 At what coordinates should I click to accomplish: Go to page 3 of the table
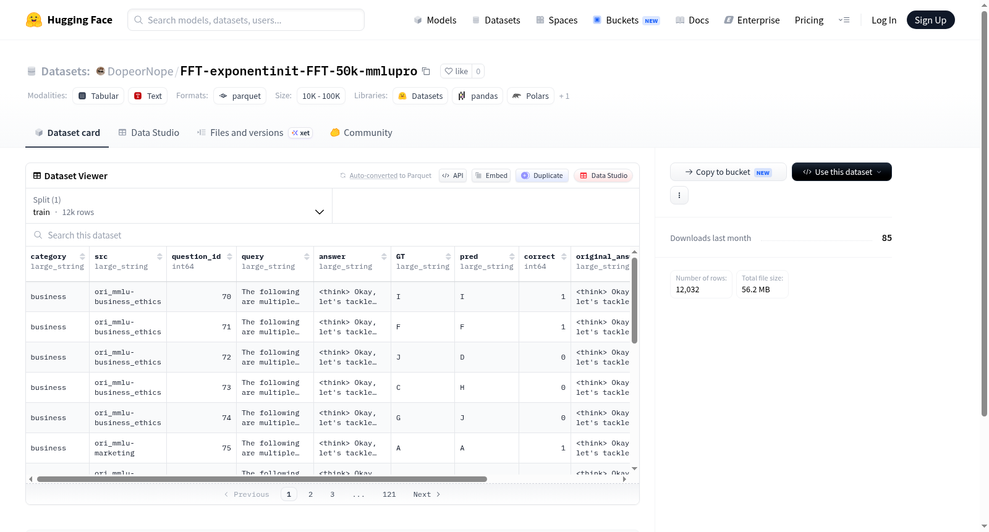(332, 494)
